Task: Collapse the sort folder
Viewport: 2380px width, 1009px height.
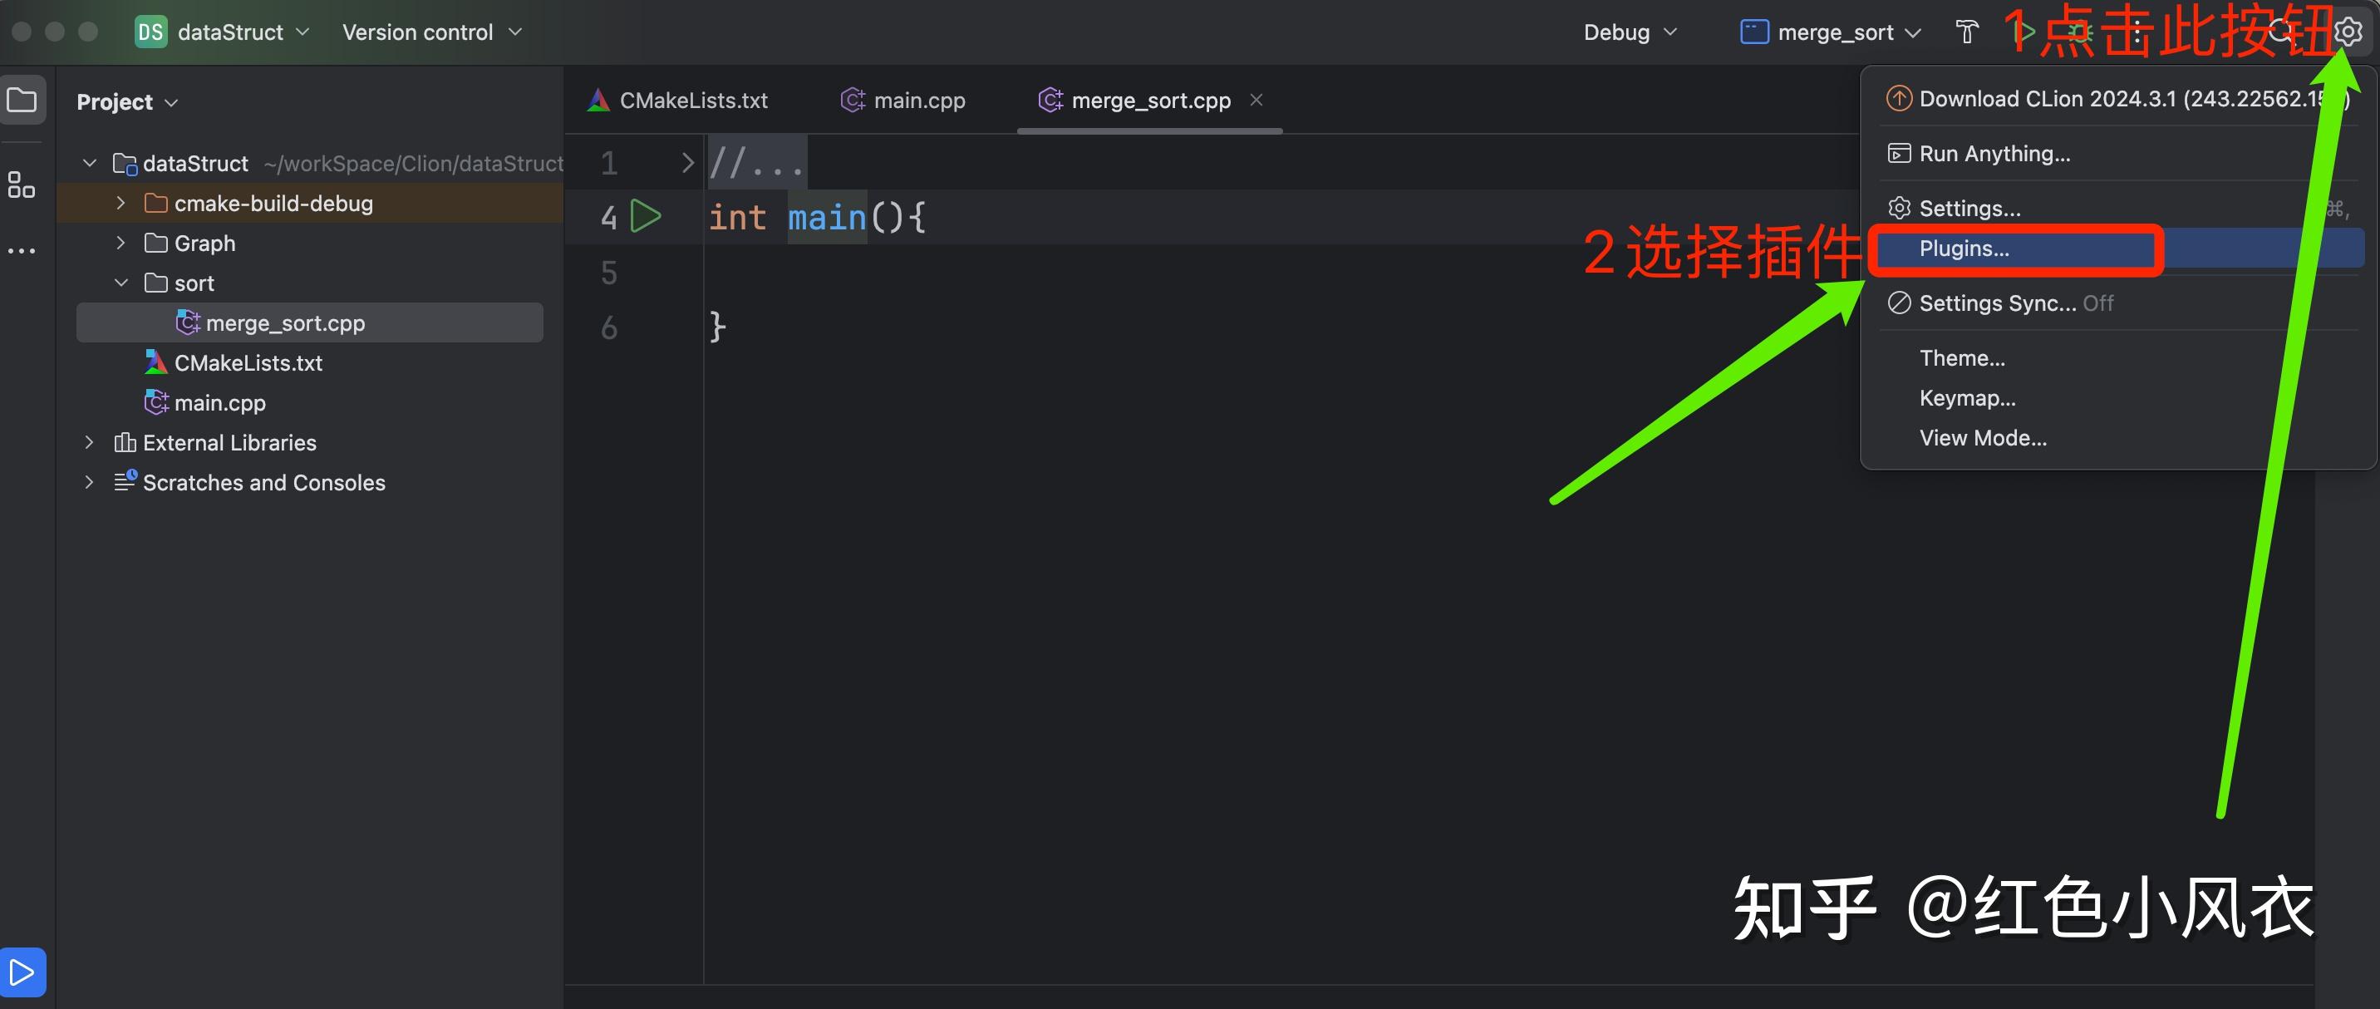Action: 120,283
